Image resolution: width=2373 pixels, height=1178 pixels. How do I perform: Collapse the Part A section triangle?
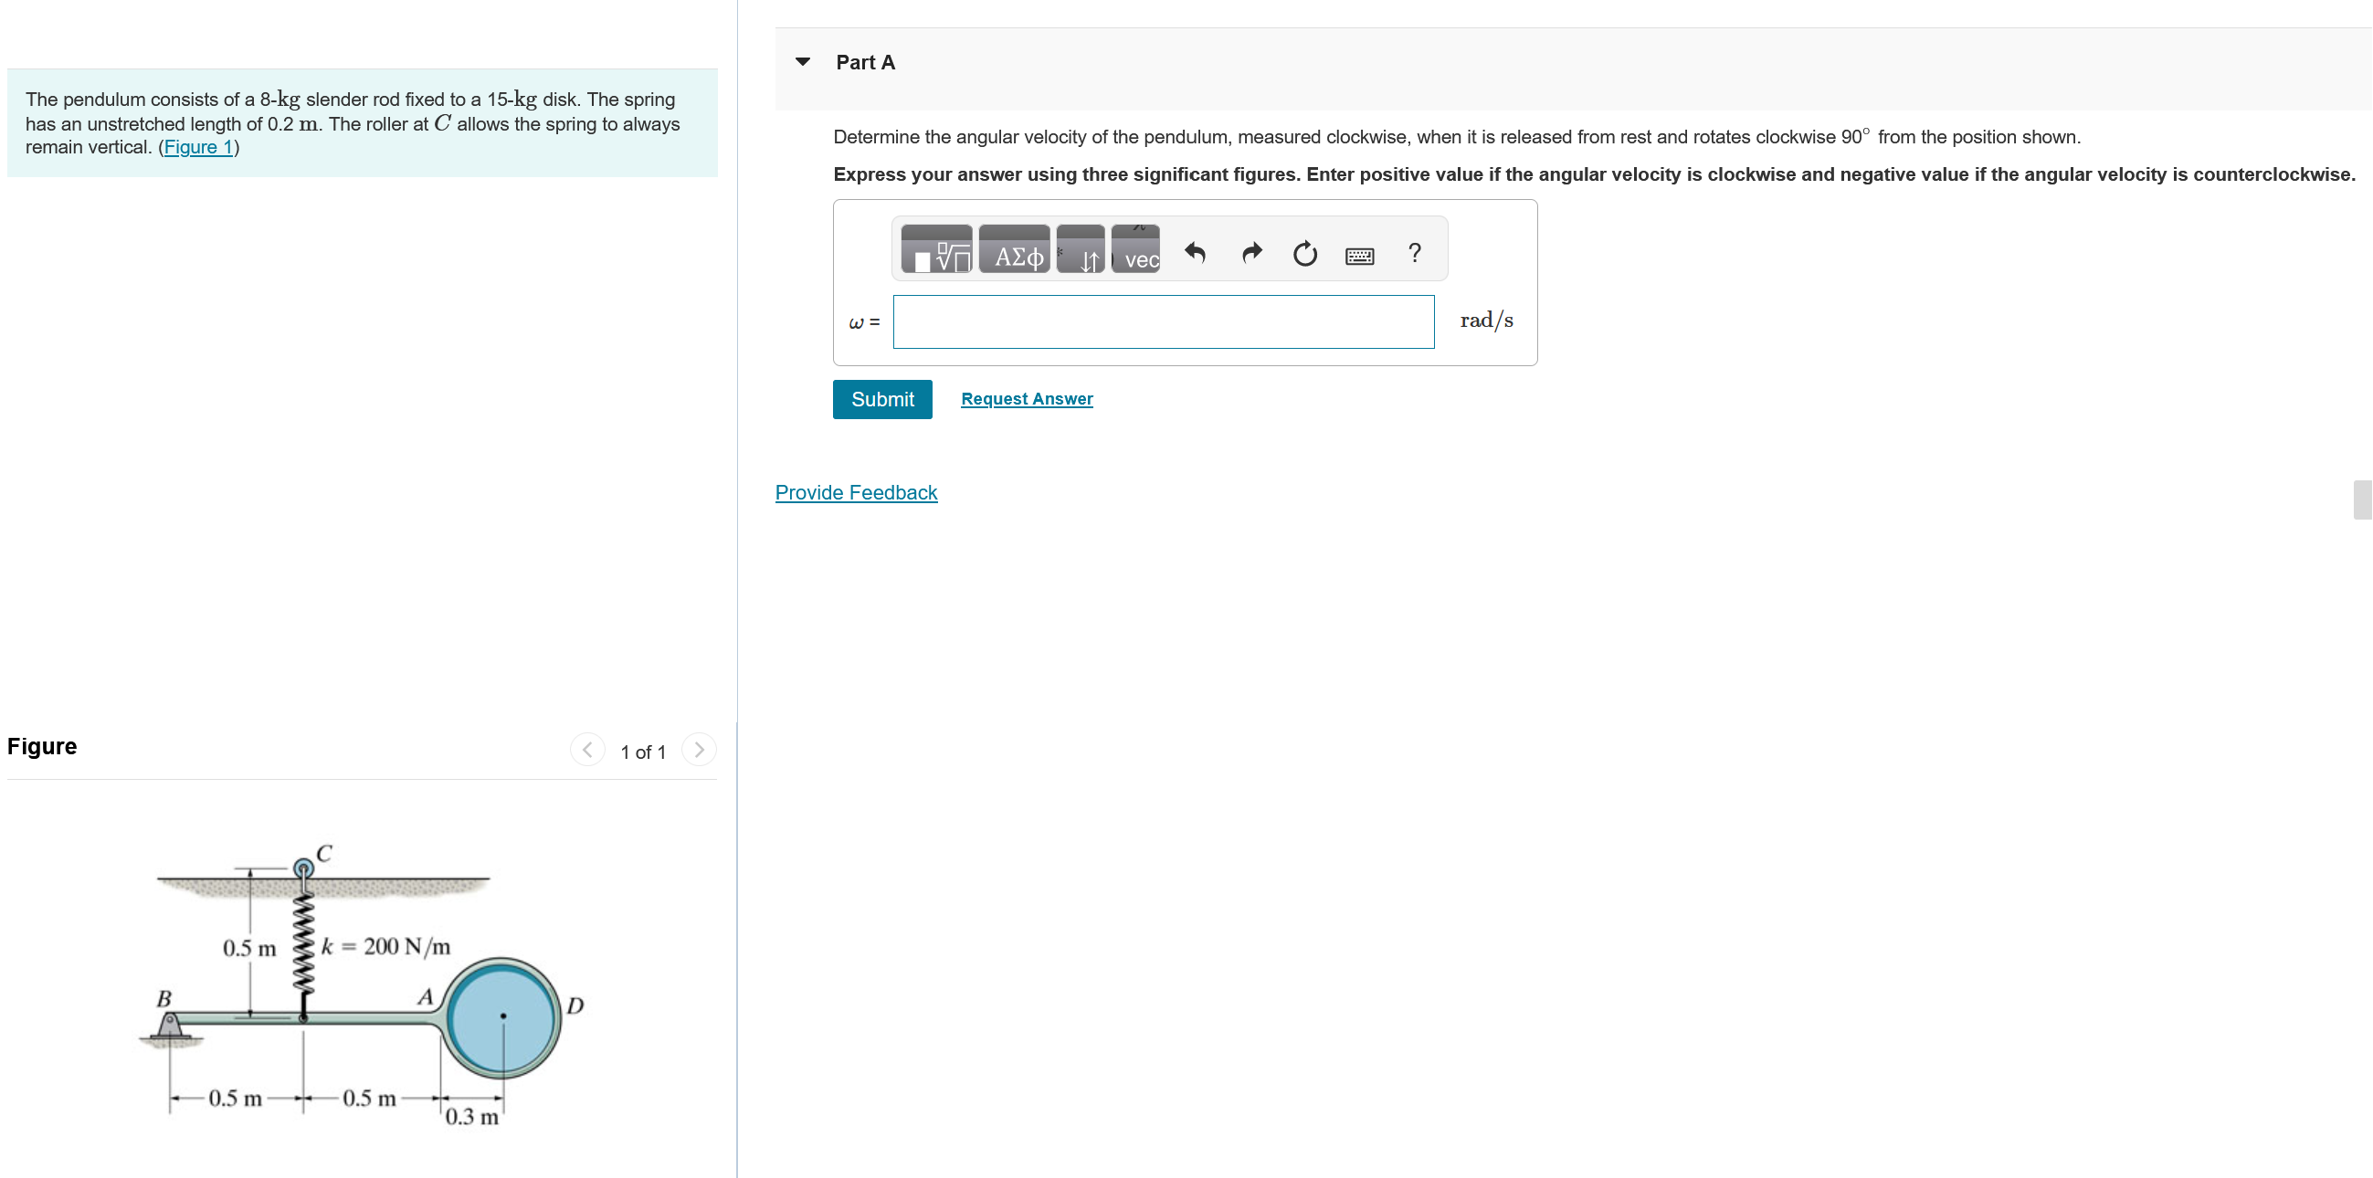pos(802,62)
